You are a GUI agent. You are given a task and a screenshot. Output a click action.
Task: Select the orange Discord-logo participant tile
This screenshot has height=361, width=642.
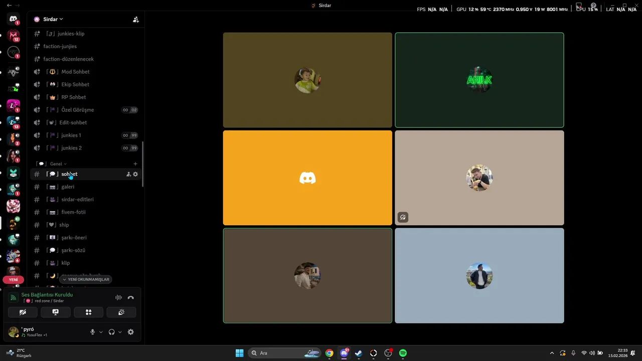[x=307, y=177]
